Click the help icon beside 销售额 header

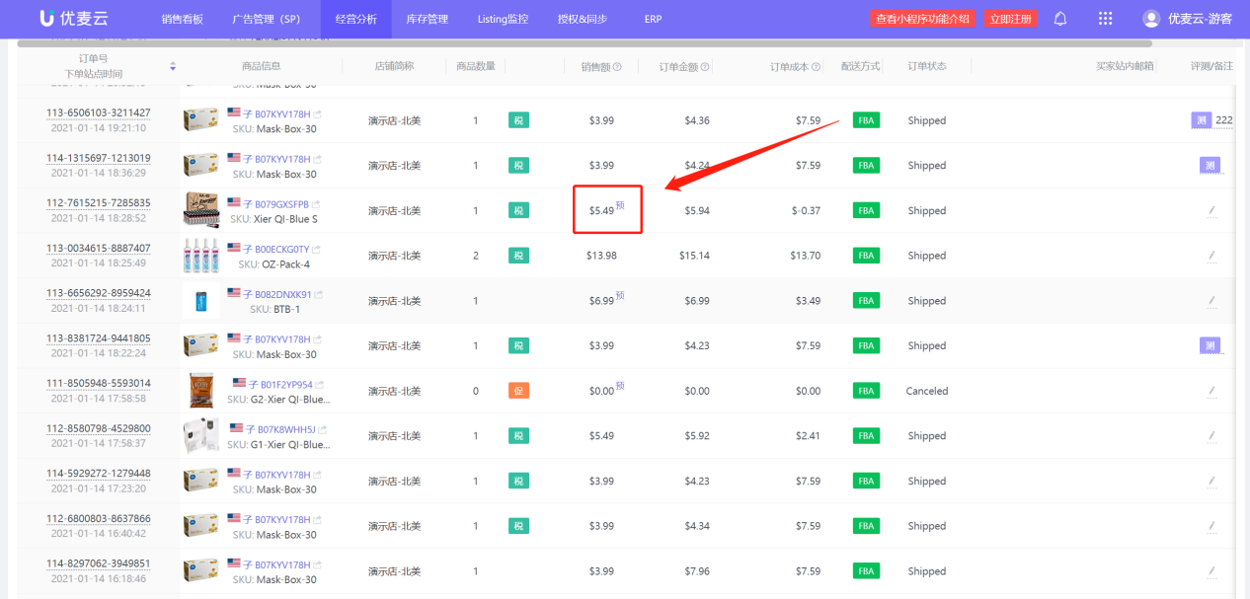click(618, 67)
